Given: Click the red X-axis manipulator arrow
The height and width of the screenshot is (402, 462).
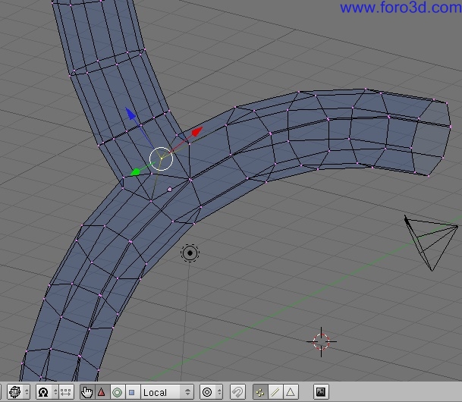Looking at the screenshot, I should 196,131.
